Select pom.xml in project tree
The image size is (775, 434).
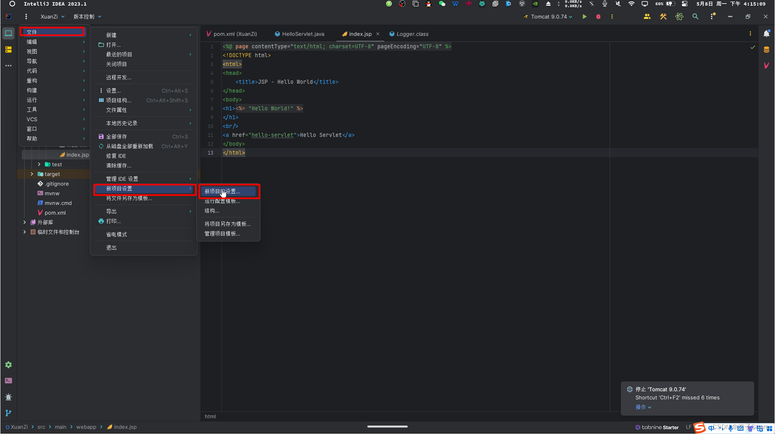pos(55,213)
